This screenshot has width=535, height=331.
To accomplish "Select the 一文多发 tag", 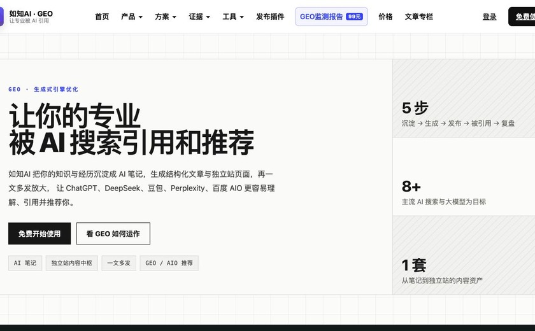I will pos(118,263).
